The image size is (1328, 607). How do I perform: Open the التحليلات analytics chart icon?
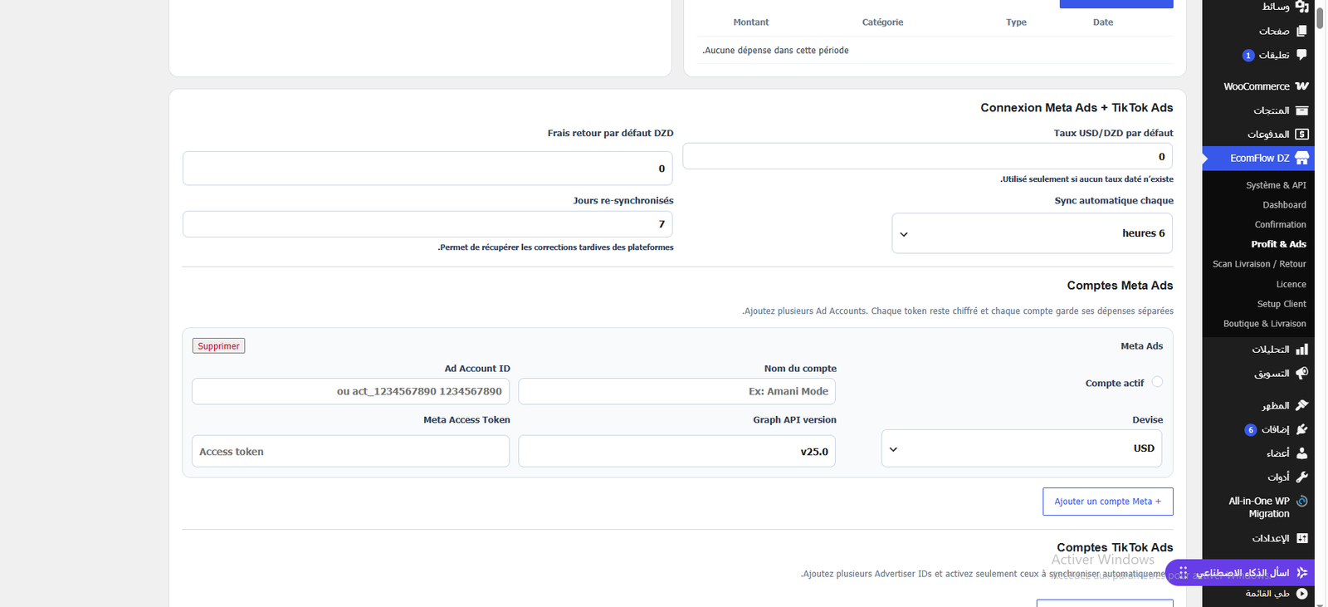pos(1301,350)
